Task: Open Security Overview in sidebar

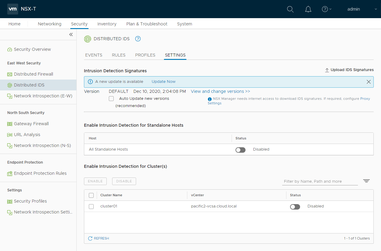Action: [32, 49]
